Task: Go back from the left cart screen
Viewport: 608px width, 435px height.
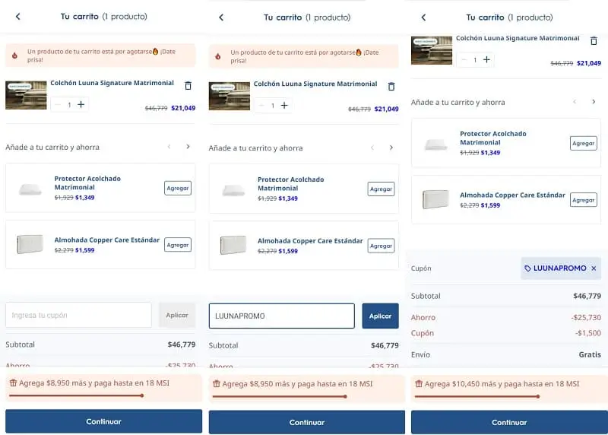Action: click(x=17, y=16)
